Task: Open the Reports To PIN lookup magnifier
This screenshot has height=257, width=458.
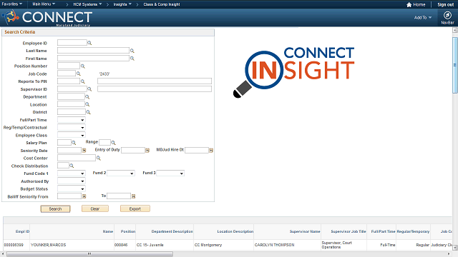Action: [83, 81]
